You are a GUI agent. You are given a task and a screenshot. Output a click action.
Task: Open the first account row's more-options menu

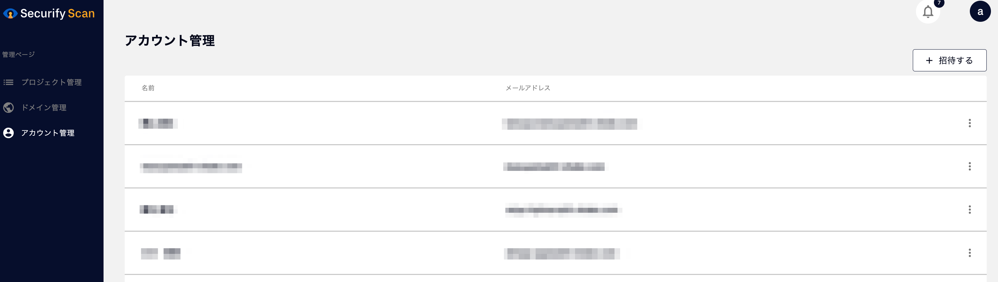point(970,123)
